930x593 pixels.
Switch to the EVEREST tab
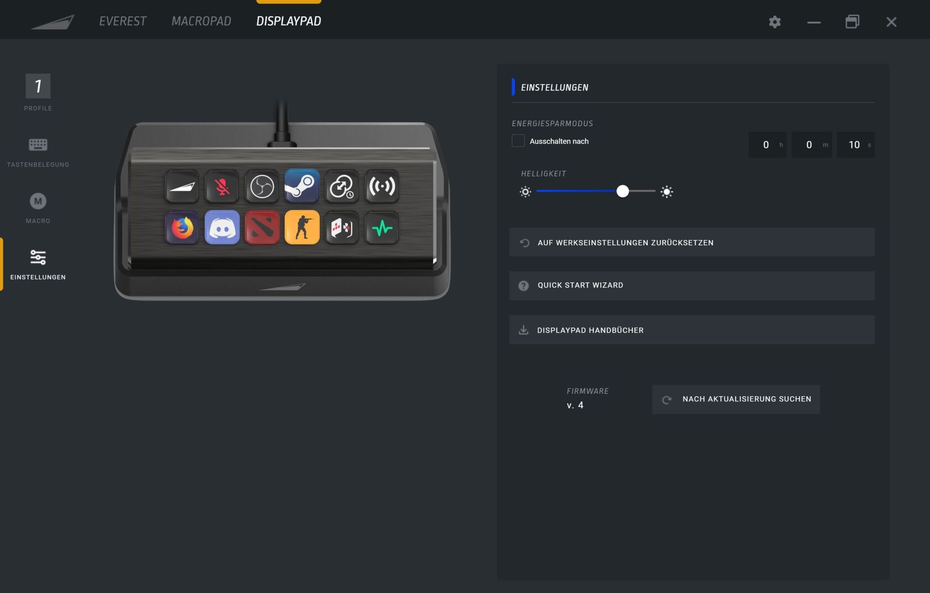pyautogui.click(x=123, y=21)
